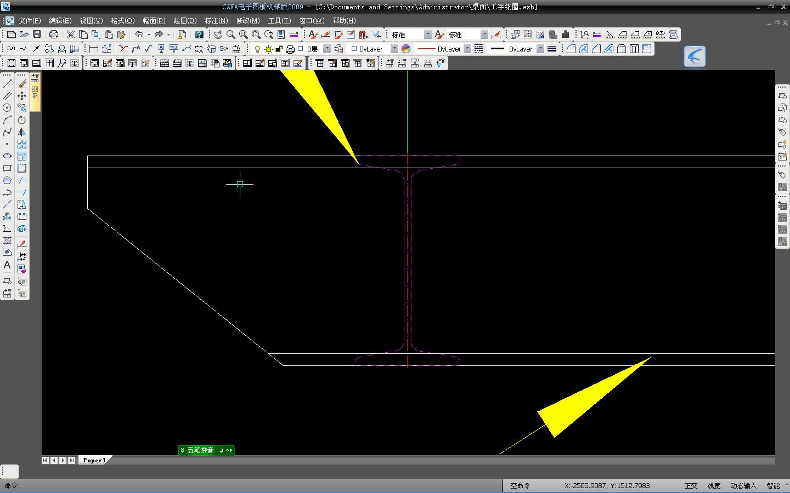Select the Ellipse drawing tool

pos(7,156)
